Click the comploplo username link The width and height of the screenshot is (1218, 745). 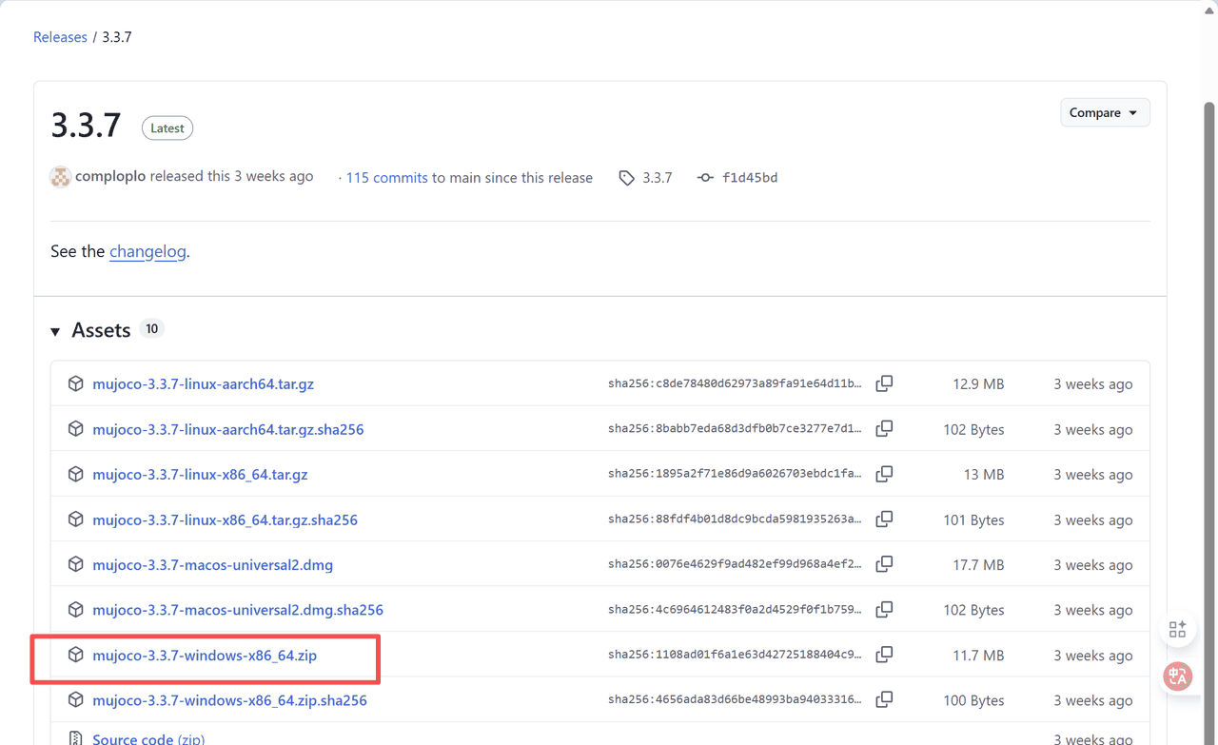pyautogui.click(x=110, y=176)
